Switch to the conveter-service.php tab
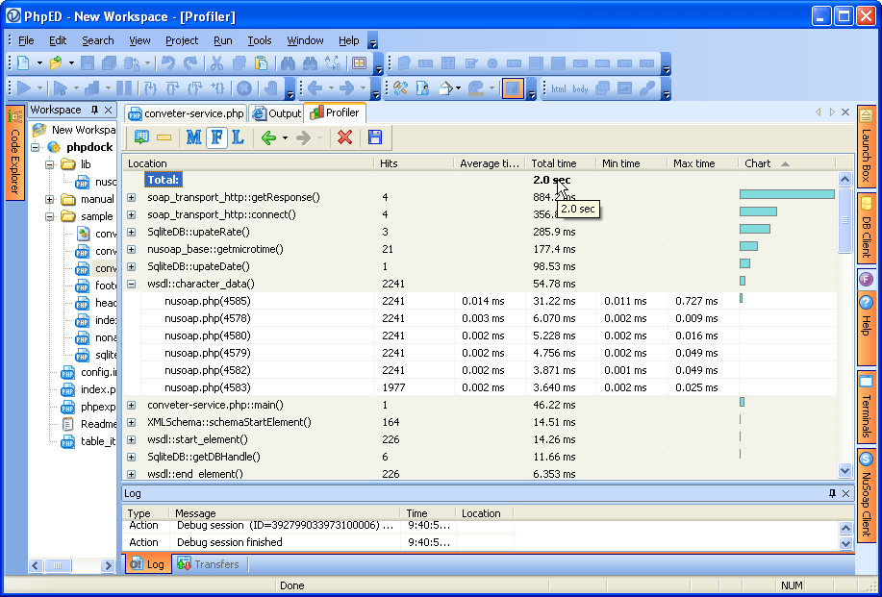The image size is (882, 597). click(x=187, y=113)
